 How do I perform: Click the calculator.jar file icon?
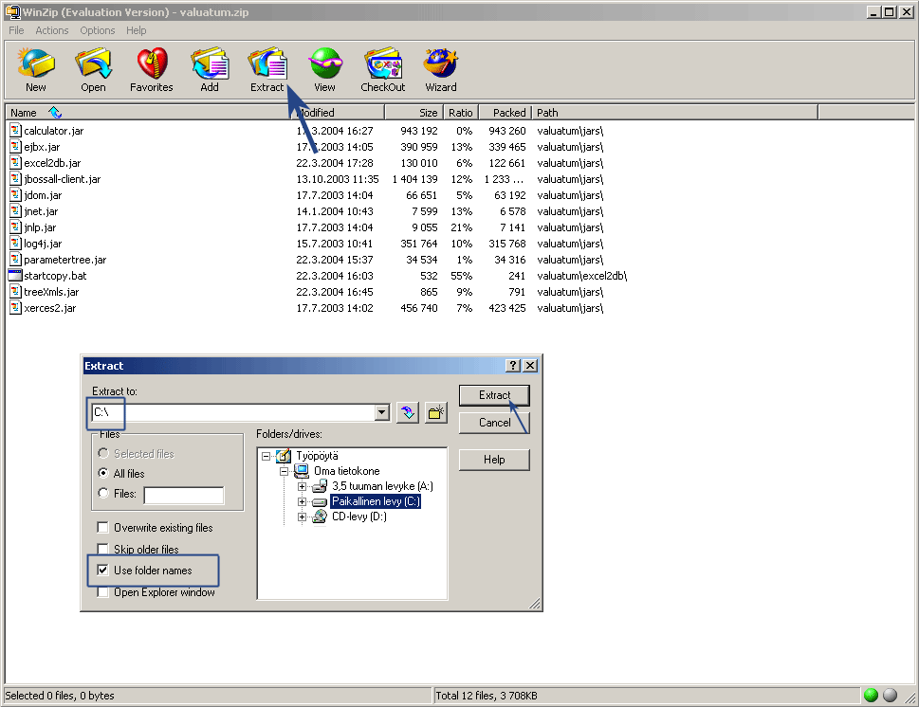click(15, 130)
